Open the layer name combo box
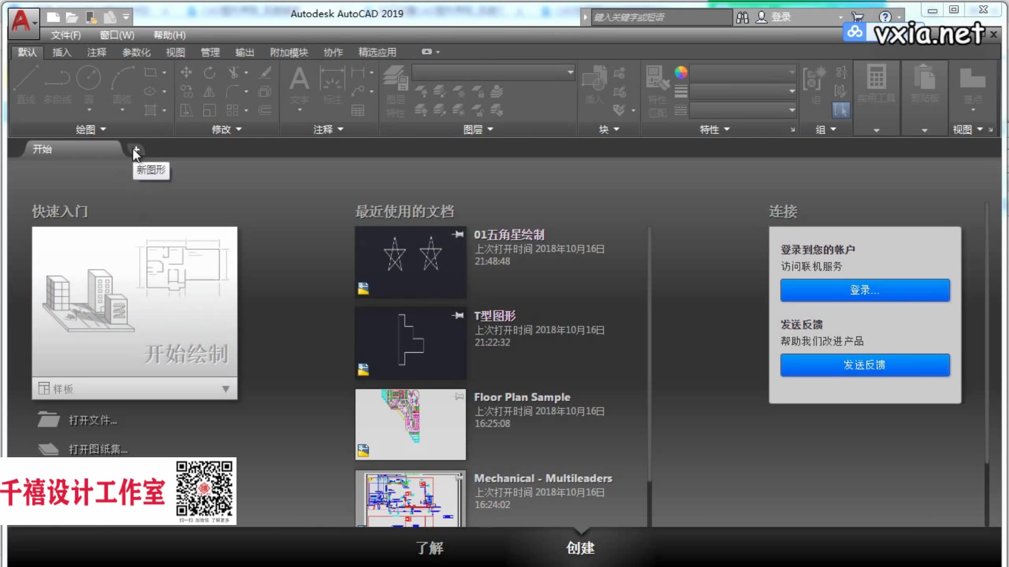 click(x=493, y=72)
